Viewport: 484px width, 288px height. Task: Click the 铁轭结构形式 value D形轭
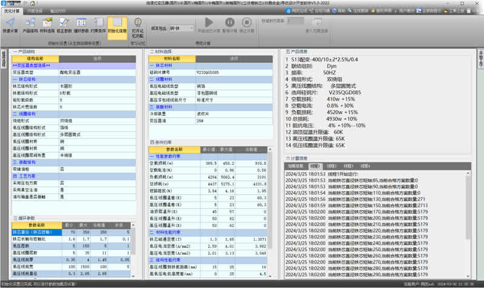click(97, 93)
